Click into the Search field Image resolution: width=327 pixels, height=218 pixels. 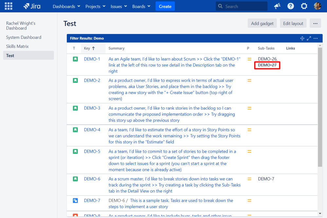click(x=242, y=6)
